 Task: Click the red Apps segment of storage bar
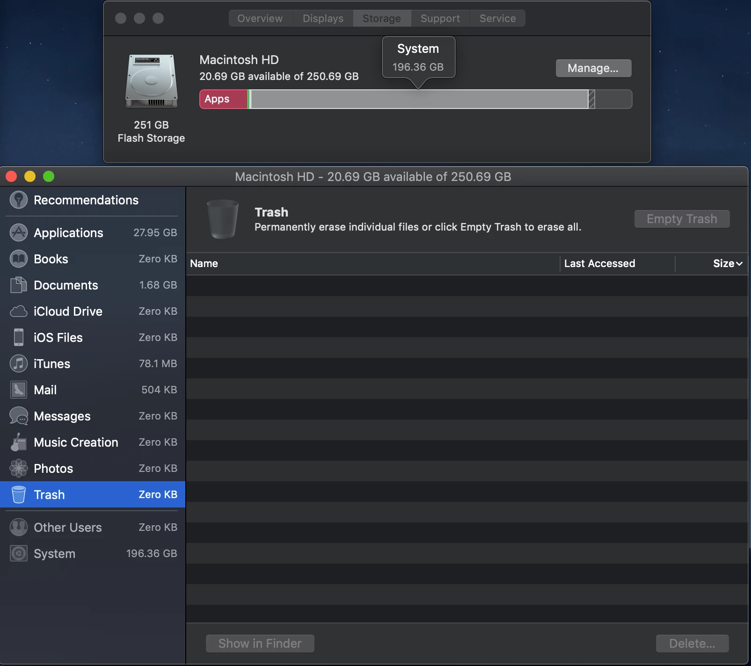coord(223,99)
